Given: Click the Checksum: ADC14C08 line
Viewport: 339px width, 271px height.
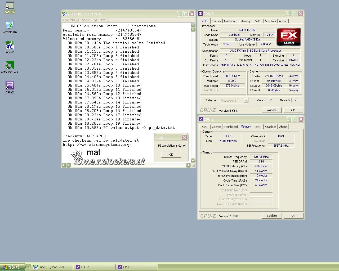Looking at the screenshot, I should pos(84,136).
